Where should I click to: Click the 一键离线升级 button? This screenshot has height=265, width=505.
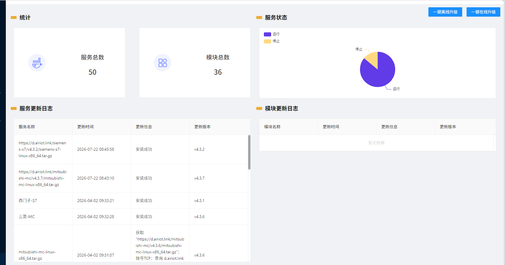[445, 12]
